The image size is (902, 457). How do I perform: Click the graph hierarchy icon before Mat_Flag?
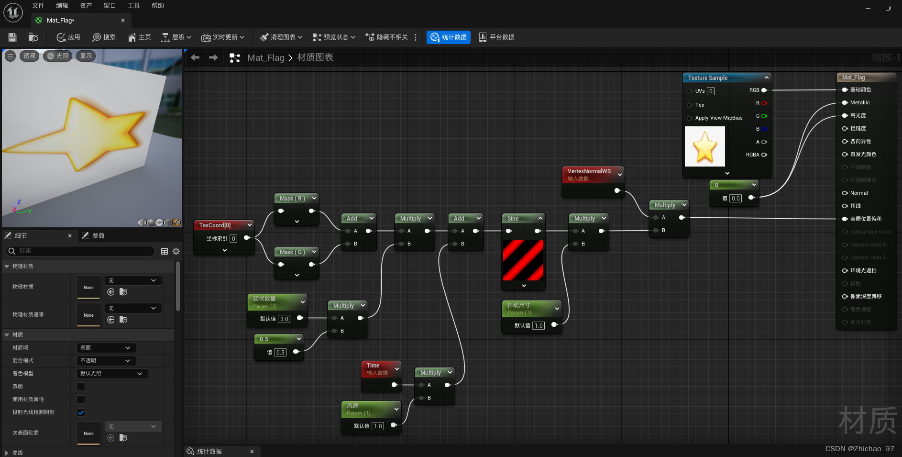point(235,58)
